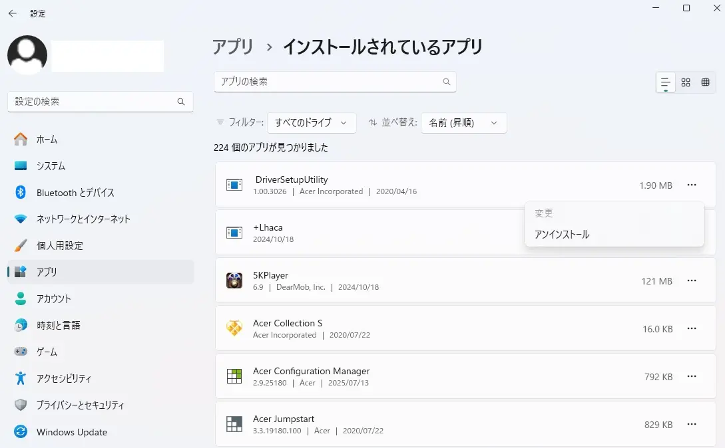Open ネットワークとインターネット settings
This screenshot has height=448, width=725.
[101, 219]
